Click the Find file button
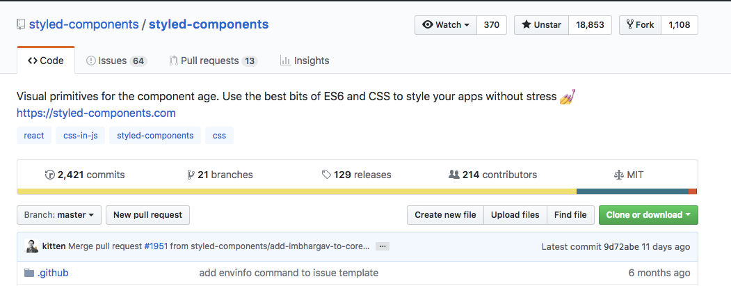731x286 pixels. tap(570, 215)
